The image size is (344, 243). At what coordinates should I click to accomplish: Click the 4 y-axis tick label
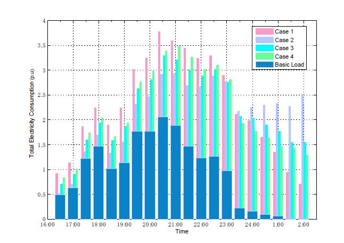point(43,21)
